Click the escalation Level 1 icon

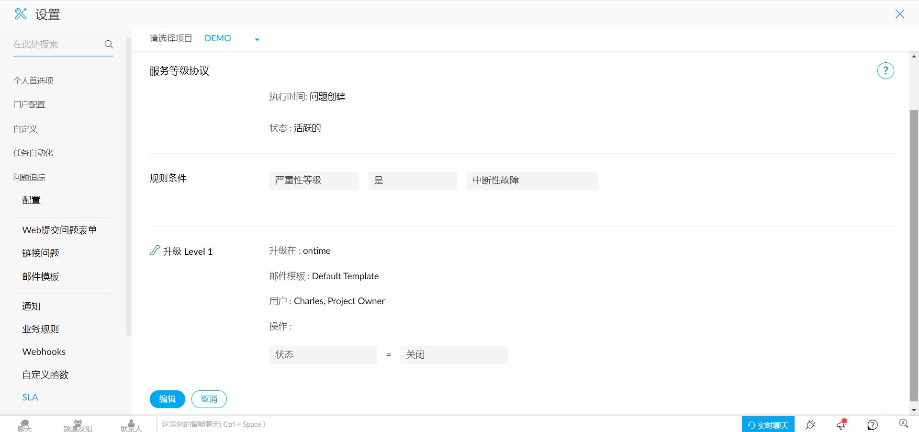tap(155, 250)
